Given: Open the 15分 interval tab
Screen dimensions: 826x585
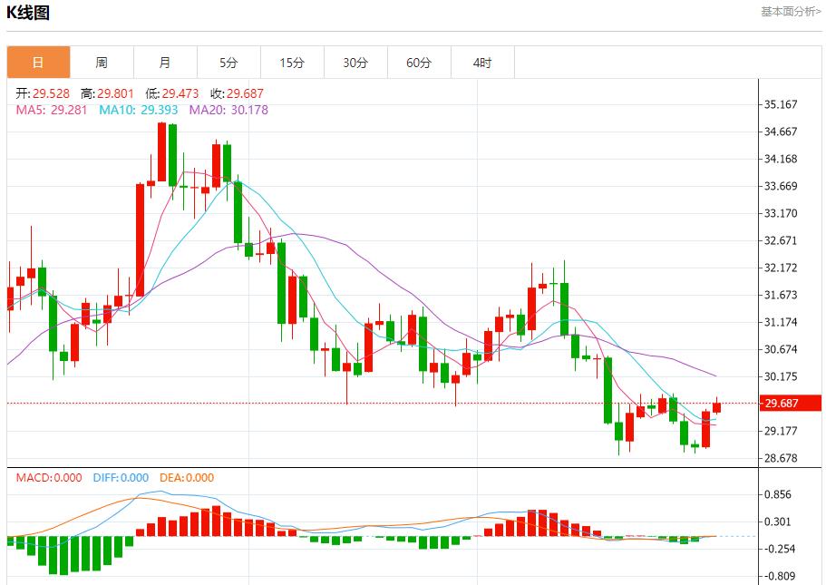Looking at the screenshot, I should [x=292, y=63].
